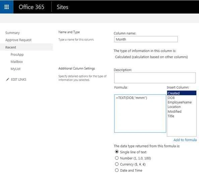Pick Date and Time radio button
The width and height of the screenshot is (199, 174).
pos(117,170)
